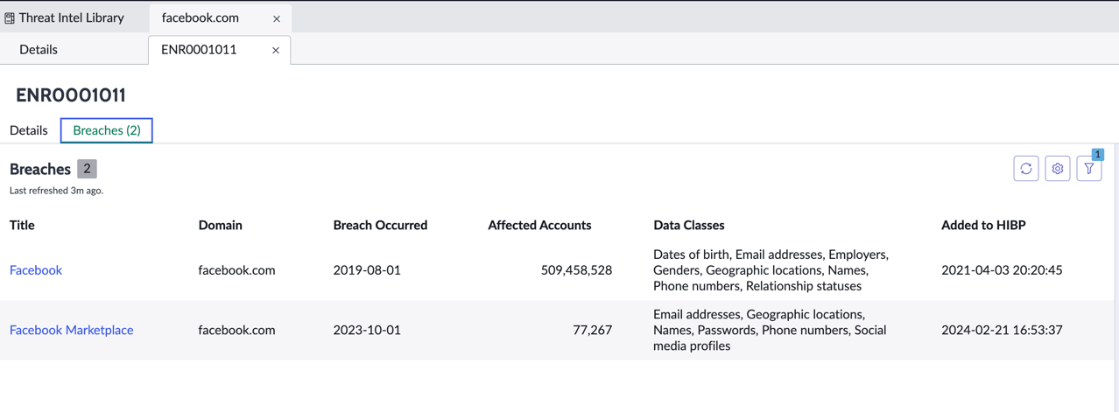This screenshot has height=412, width=1119.
Task: Click the ENR0001011 page heading
Action: coord(71,94)
